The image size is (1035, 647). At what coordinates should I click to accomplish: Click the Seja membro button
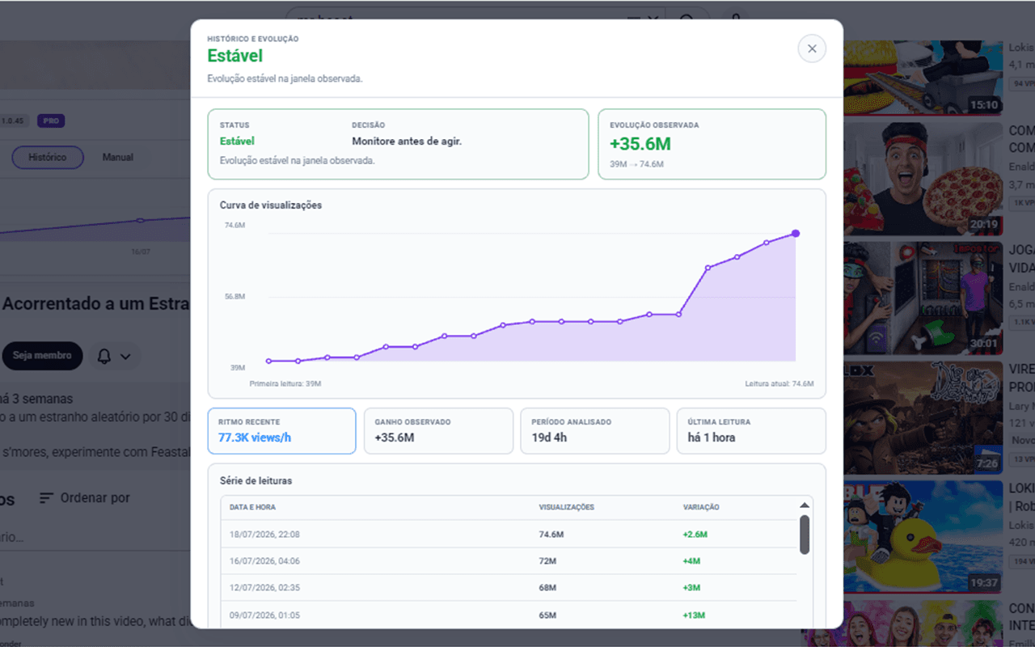[x=42, y=356]
